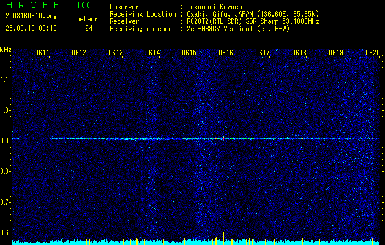
Task: Click the red echo mark before 0616
Action: click(215, 138)
